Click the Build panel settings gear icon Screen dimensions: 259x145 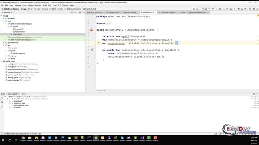(x=254, y=94)
